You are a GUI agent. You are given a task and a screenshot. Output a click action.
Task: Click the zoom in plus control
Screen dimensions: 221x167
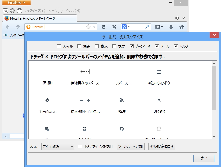89,100
